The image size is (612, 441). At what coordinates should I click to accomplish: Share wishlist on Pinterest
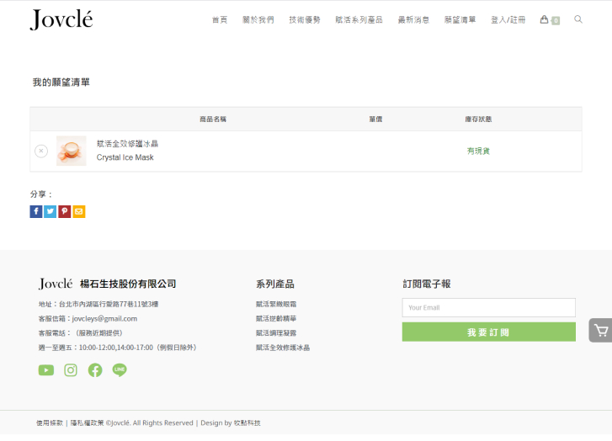65,212
